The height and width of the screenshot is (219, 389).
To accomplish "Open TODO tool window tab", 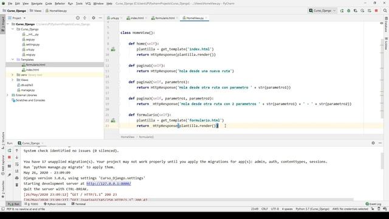I will (x=32, y=204).
